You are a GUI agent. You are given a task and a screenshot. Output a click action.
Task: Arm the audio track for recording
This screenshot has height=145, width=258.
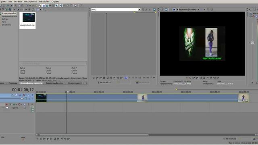[x=6, y=104]
